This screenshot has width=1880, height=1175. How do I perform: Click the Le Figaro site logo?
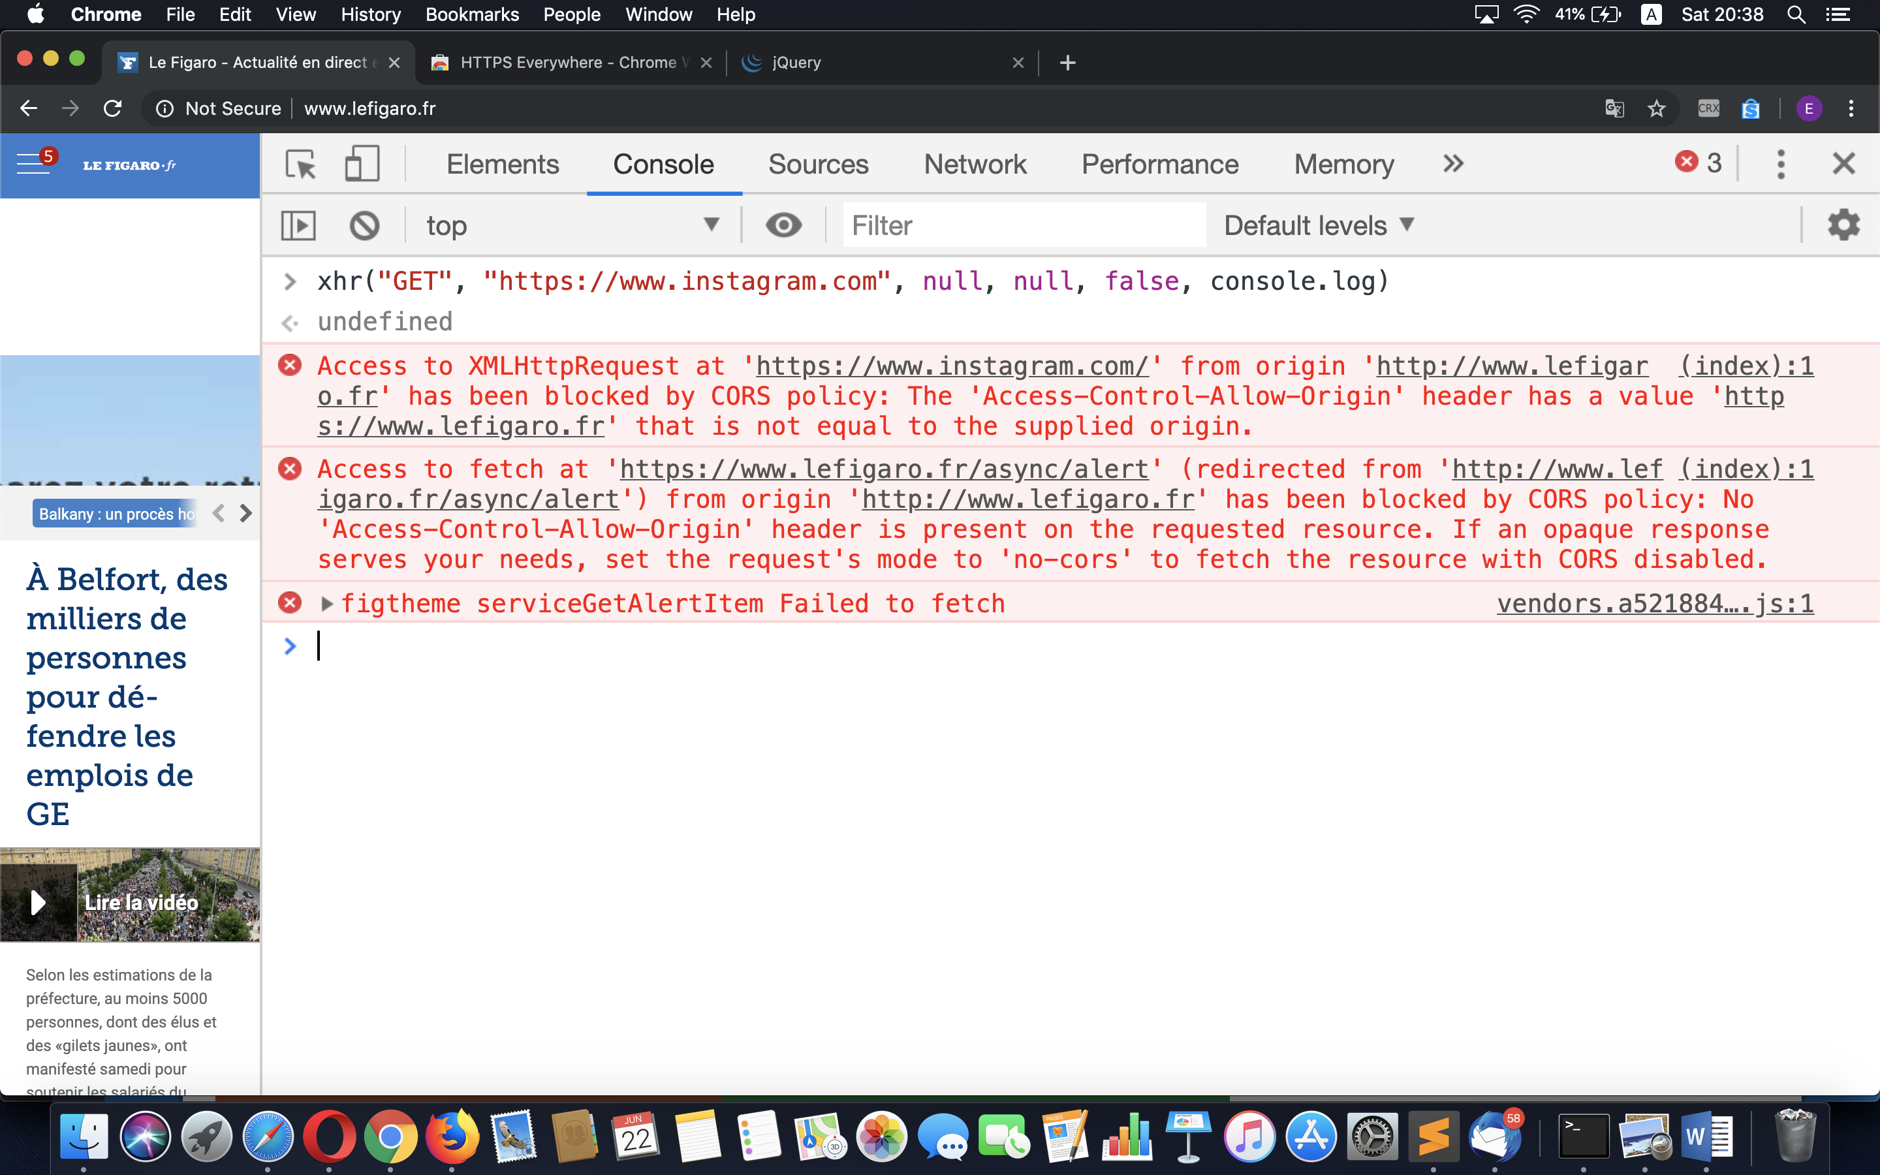click(x=130, y=164)
